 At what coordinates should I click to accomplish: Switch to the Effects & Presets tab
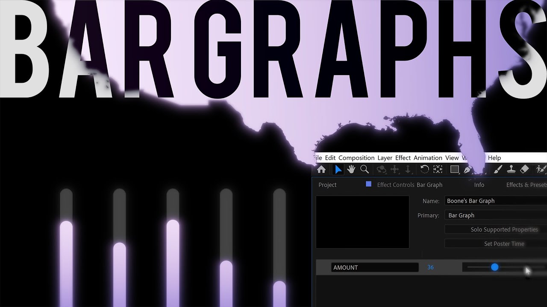point(526,185)
